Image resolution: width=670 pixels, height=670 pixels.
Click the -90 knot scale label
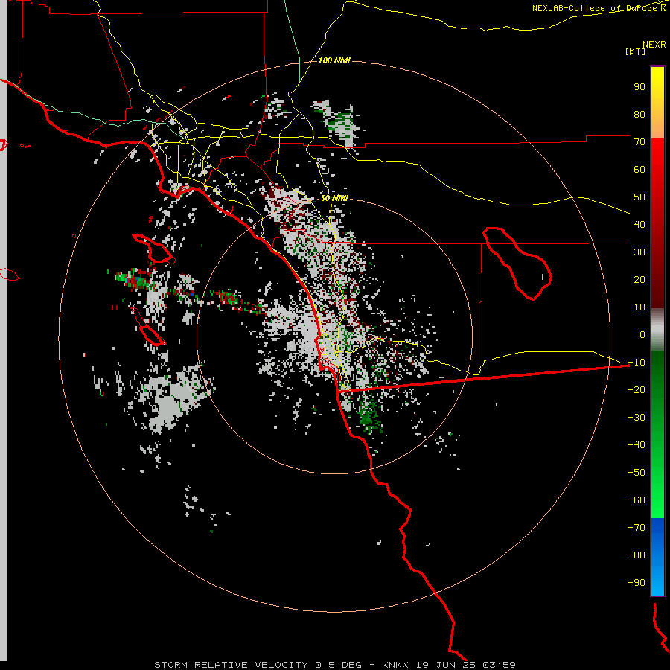click(x=636, y=583)
